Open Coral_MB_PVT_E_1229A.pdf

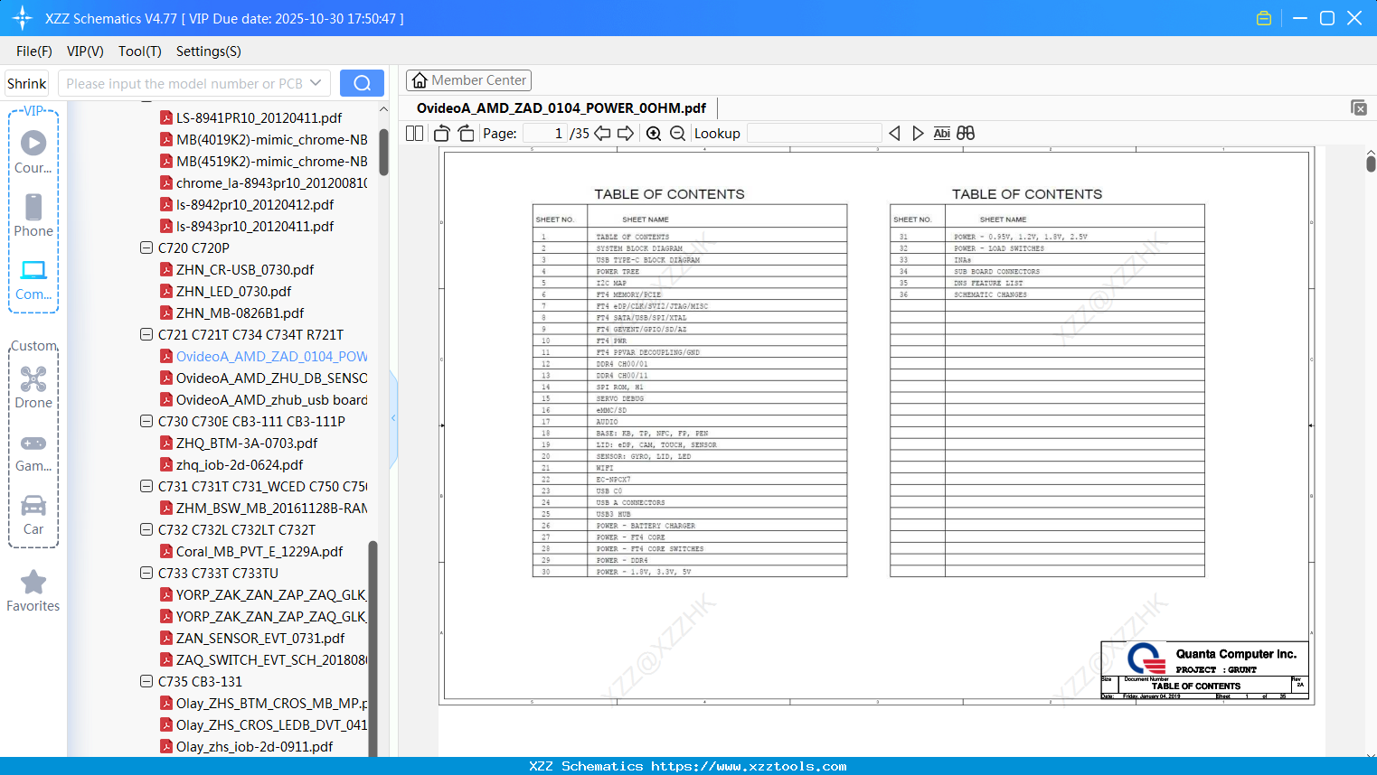click(x=259, y=551)
